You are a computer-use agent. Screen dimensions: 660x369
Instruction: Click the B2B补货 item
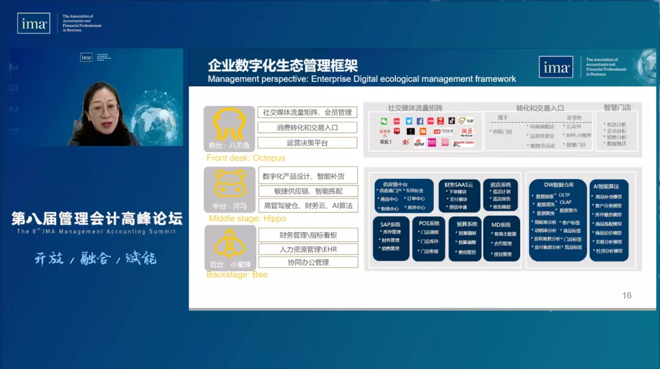(x=414, y=191)
